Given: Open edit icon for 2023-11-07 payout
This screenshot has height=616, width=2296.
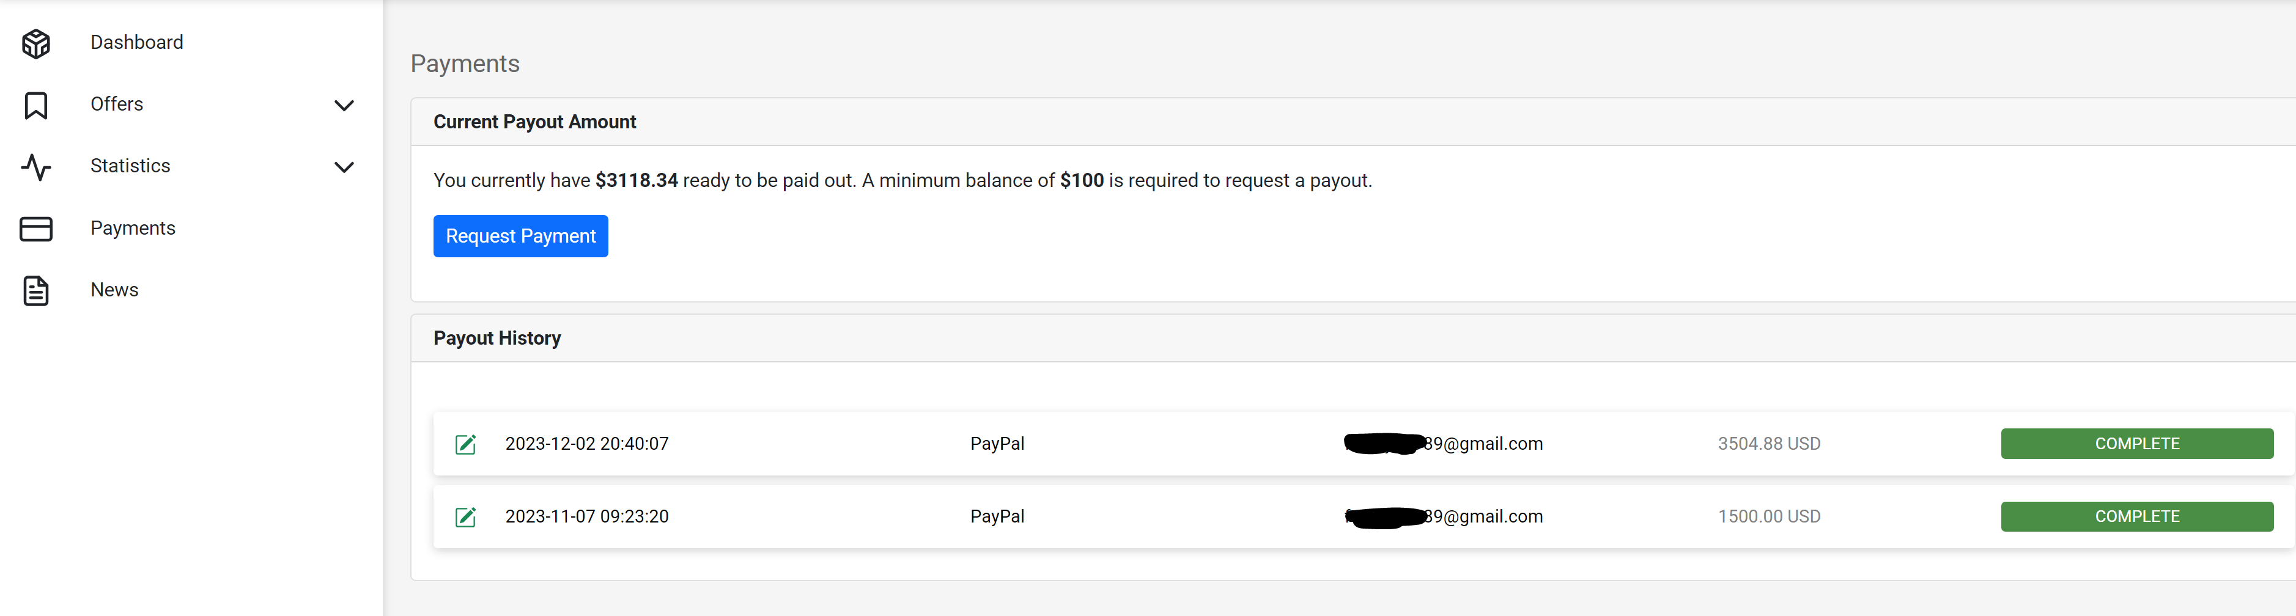Looking at the screenshot, I should pos(465,517).
